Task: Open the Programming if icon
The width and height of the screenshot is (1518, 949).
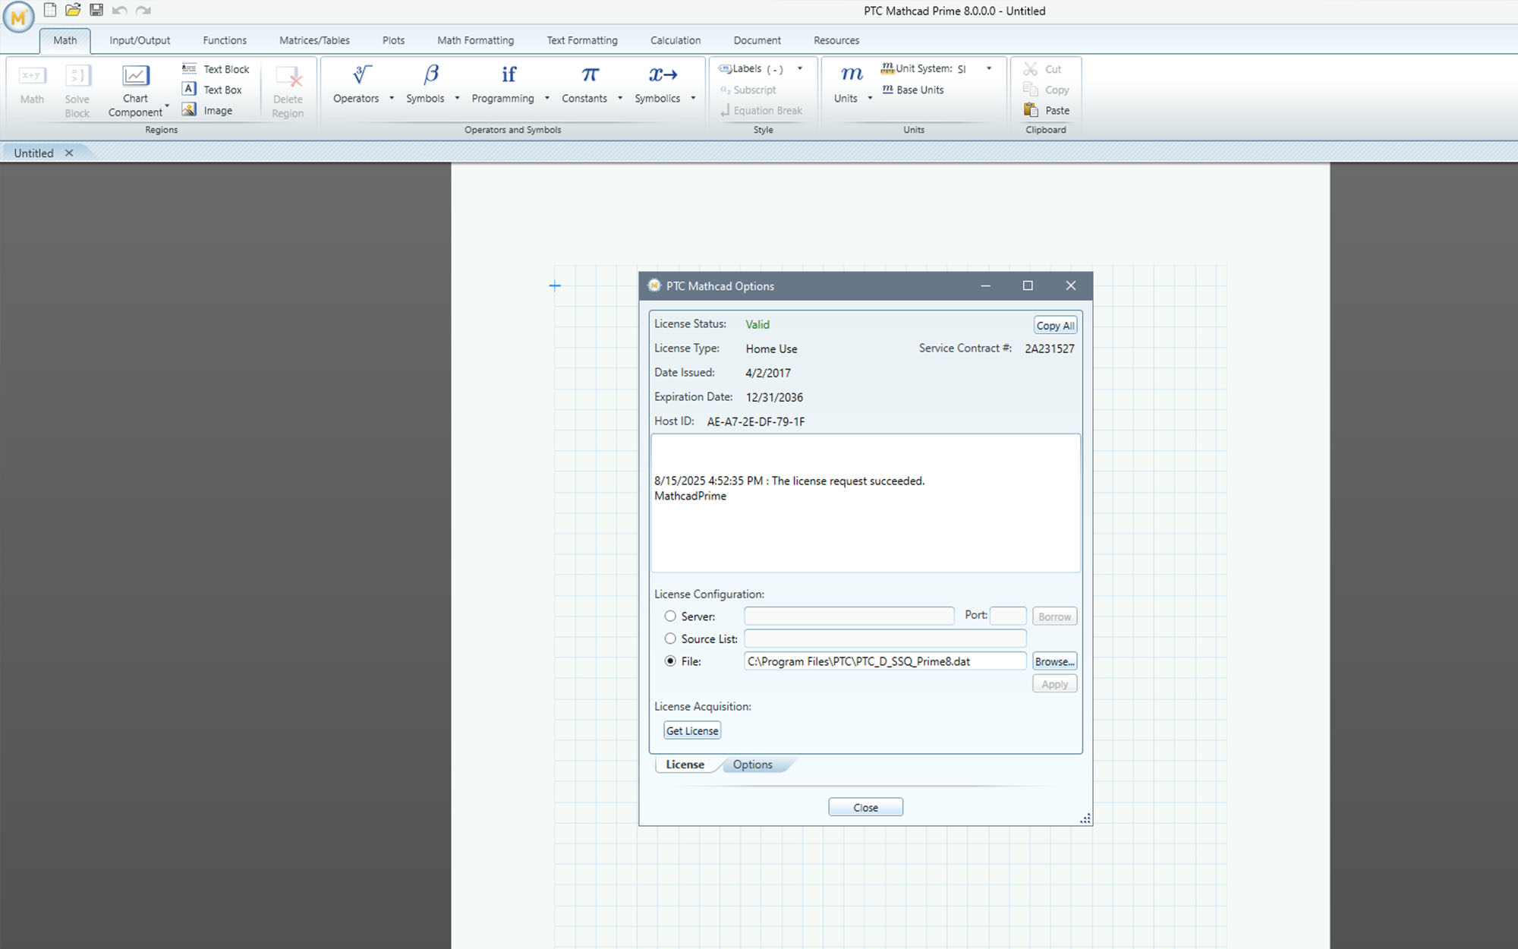Action: (509, 74)
